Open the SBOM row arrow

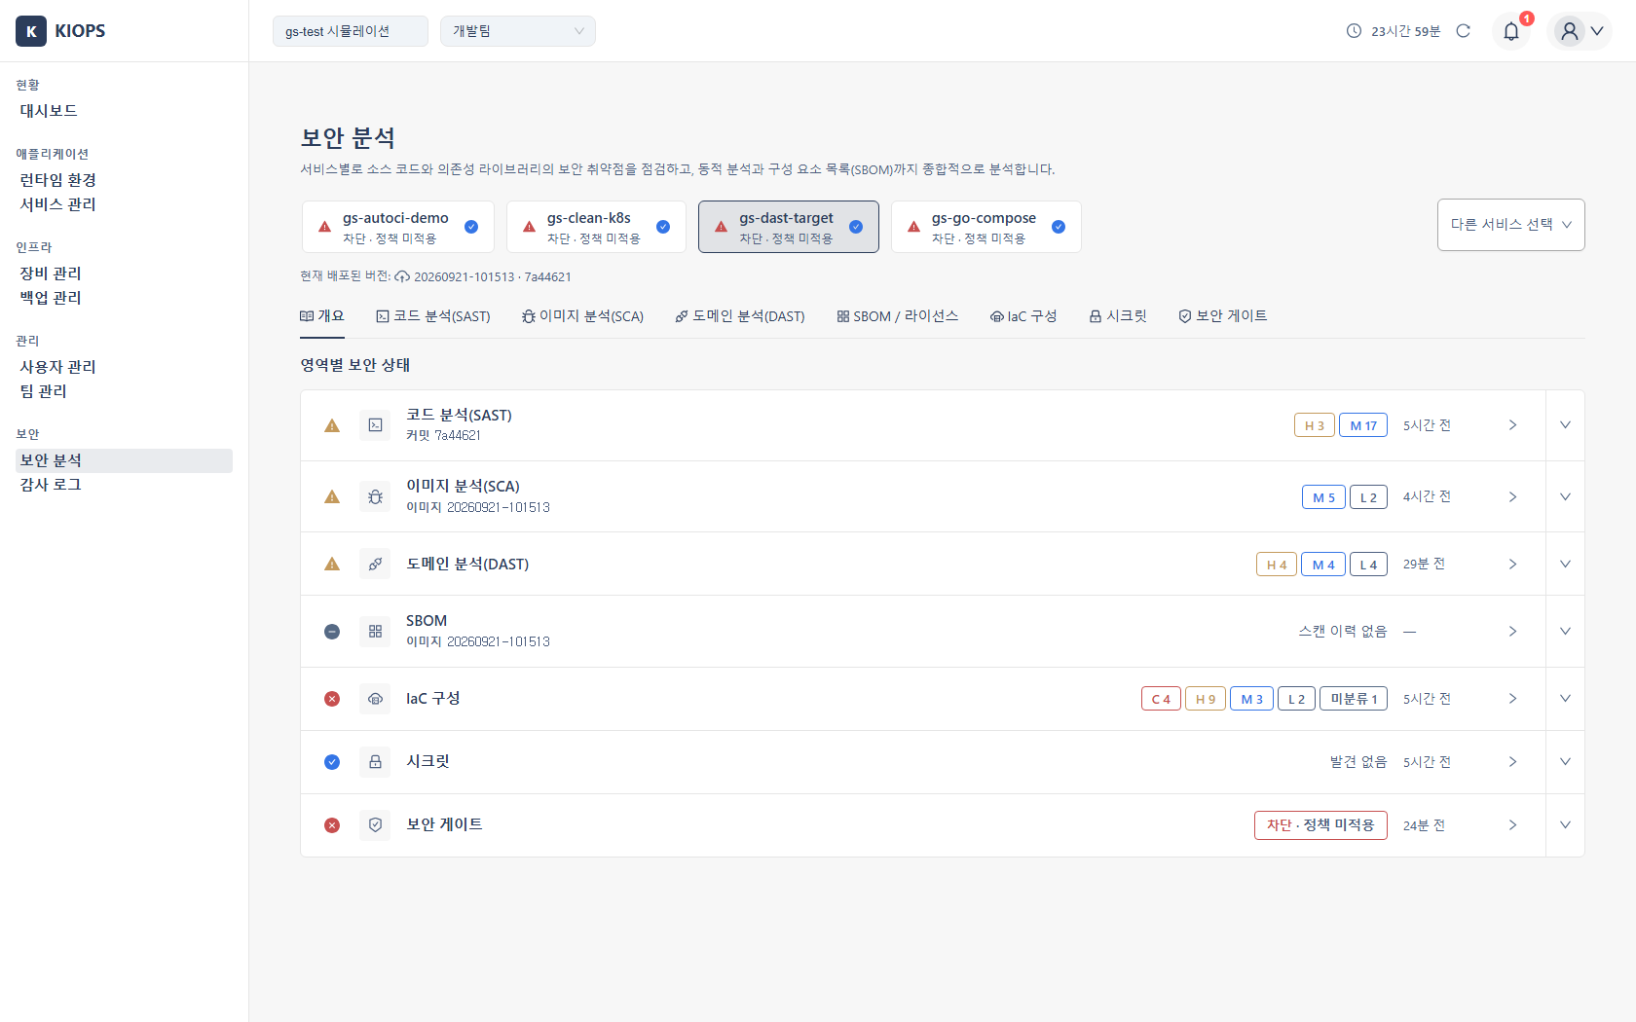(1512, 632)
